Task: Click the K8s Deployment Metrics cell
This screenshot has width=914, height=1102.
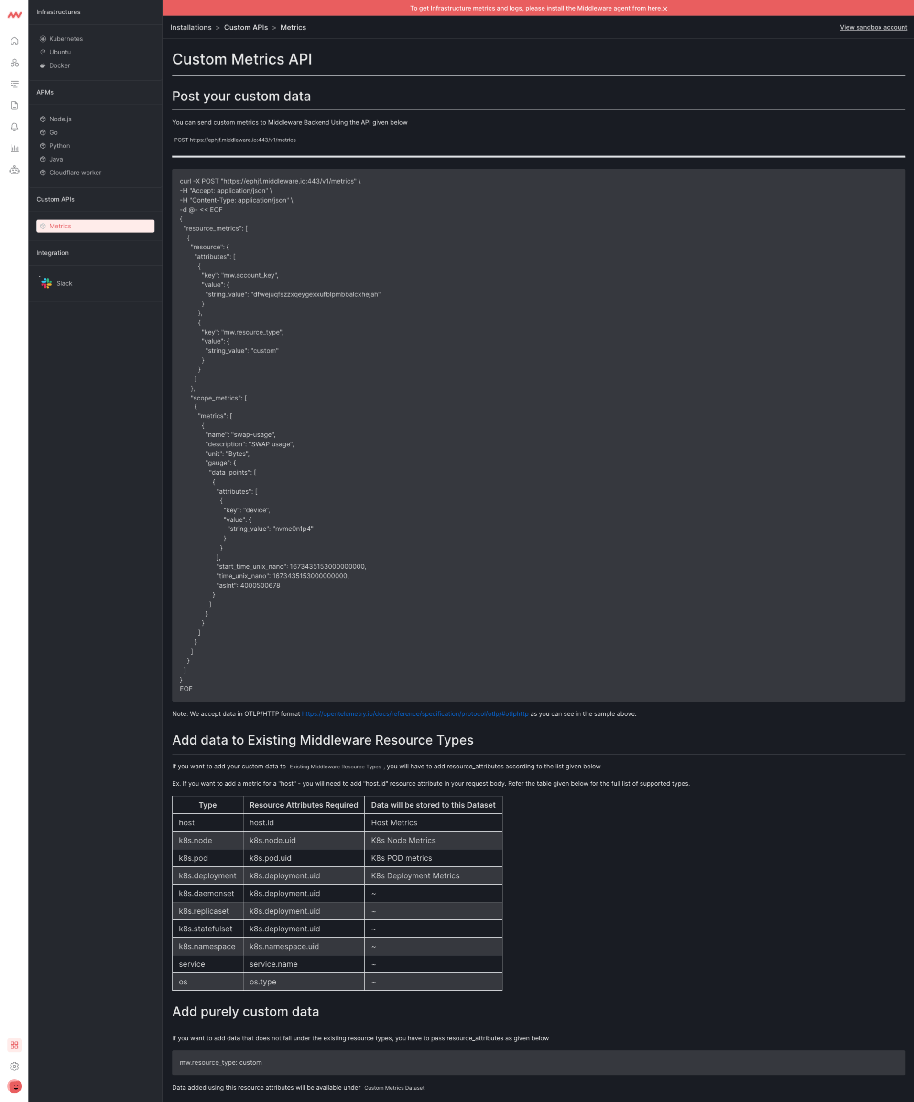Action: (x=433, y=876)
